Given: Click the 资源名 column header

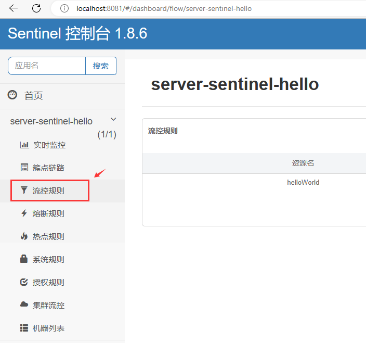Looking at the screenshot, I should (x=303, y=163).
